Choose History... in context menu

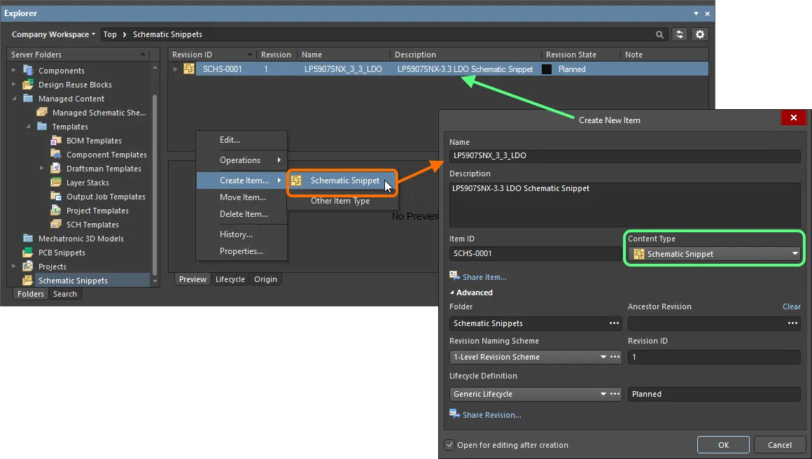click(241, 234)
